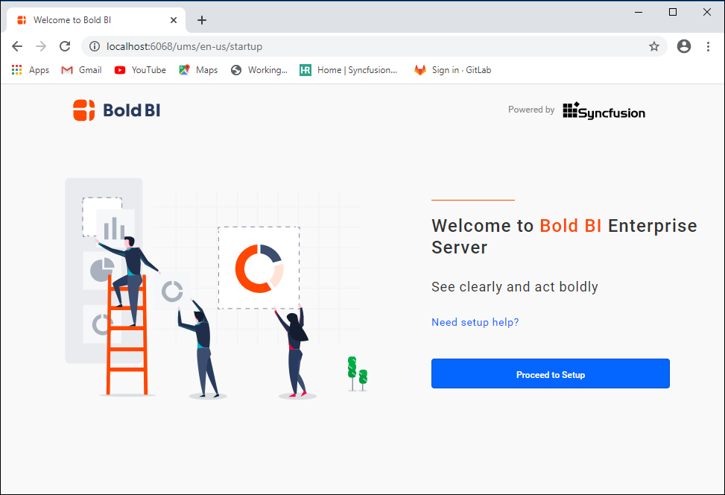Reload the page with refresh icon
This screenshot has width=725, height=495.
[65, 46]
